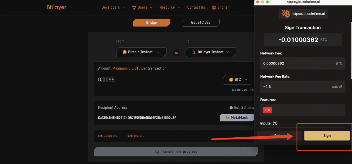Open the Resource menu

tap(170, 8)
